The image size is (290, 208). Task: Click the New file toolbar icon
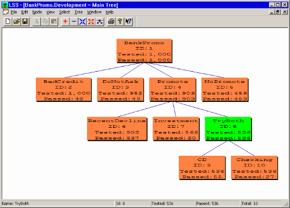(8, 22)
